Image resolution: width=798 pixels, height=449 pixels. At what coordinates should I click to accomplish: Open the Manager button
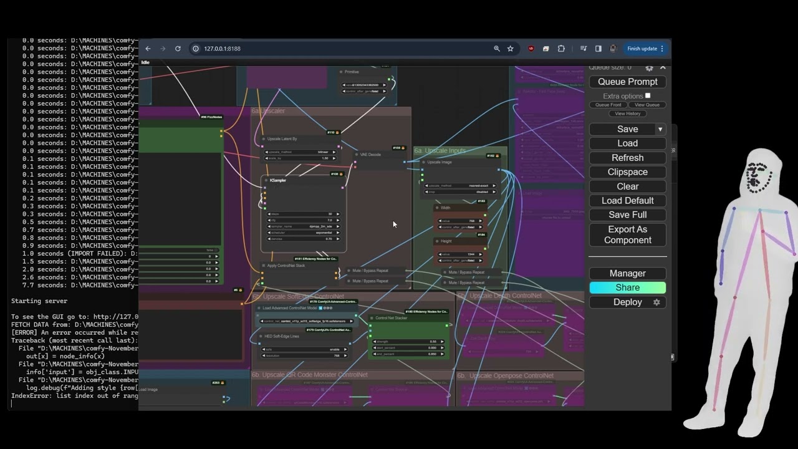tap(628, 273)
